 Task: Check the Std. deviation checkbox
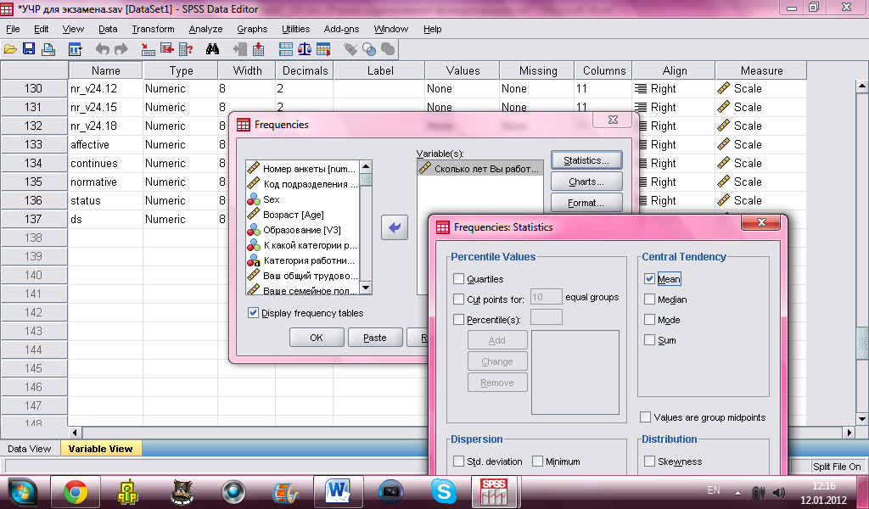click(x=458, y=461)
